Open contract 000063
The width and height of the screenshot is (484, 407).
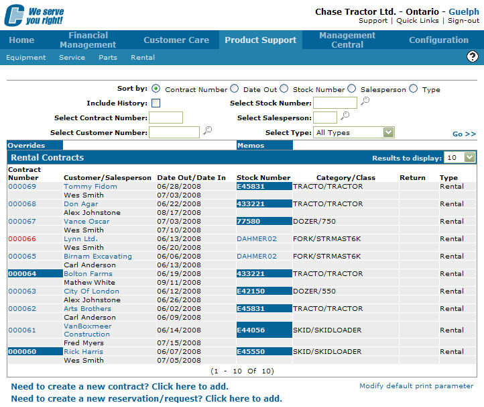22,291
